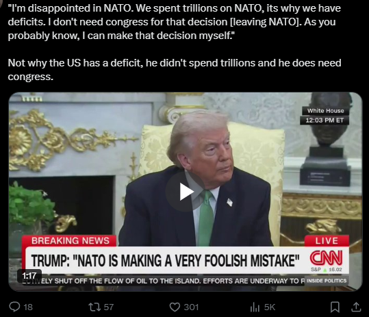Click the "NATO IS MAKING A VERY FOOLISH MISTAKE" headline
The height and width of the screenshot is (317, 369).
click(x=166, y=261)
